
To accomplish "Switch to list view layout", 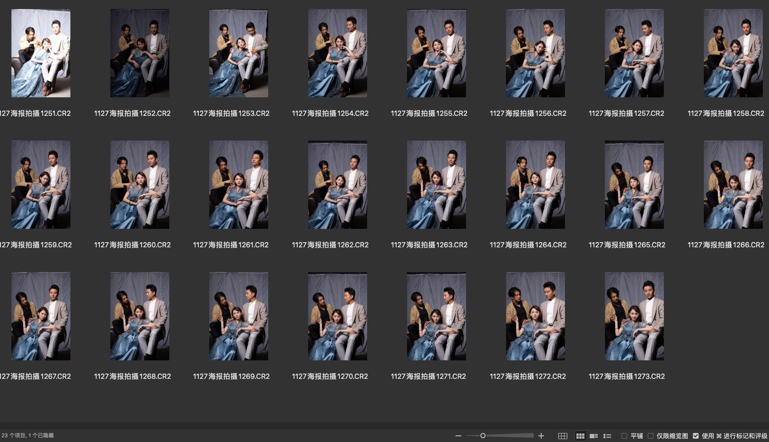I will click(x=607, y=436).
